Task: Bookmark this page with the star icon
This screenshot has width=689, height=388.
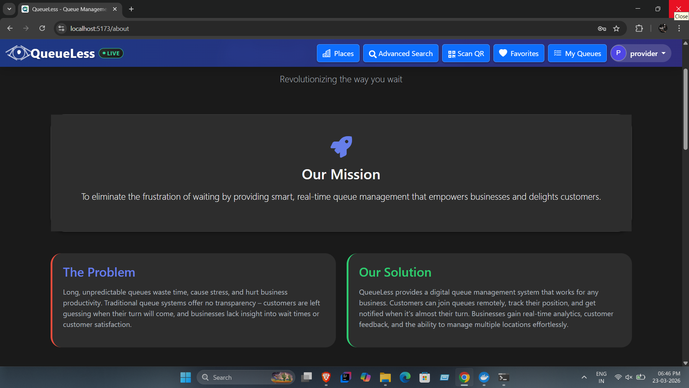Action: pos(616,28)
